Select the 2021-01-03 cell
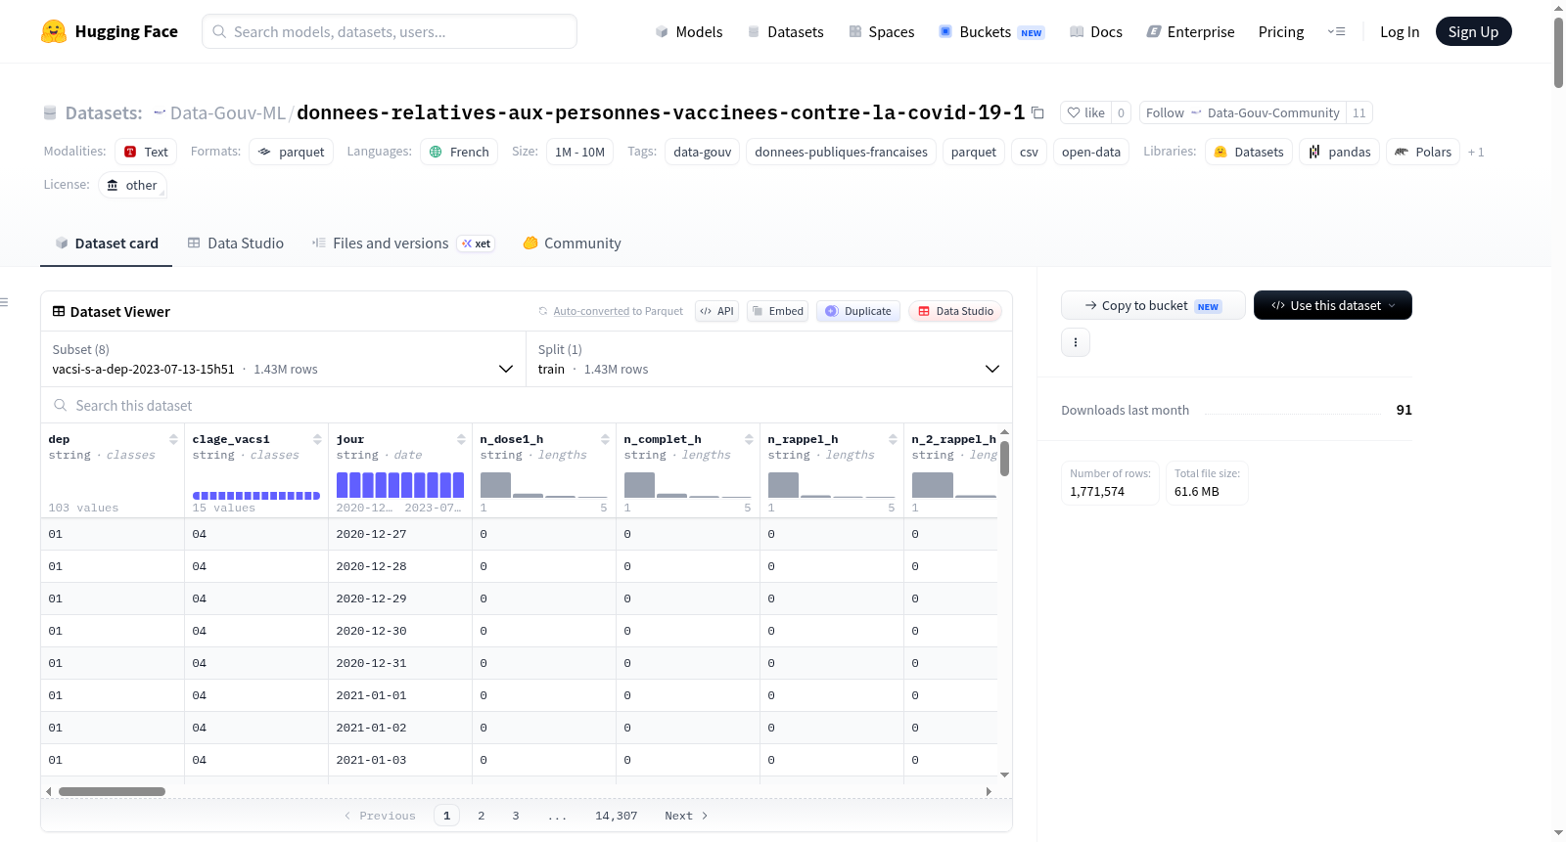 click(399, 760)
